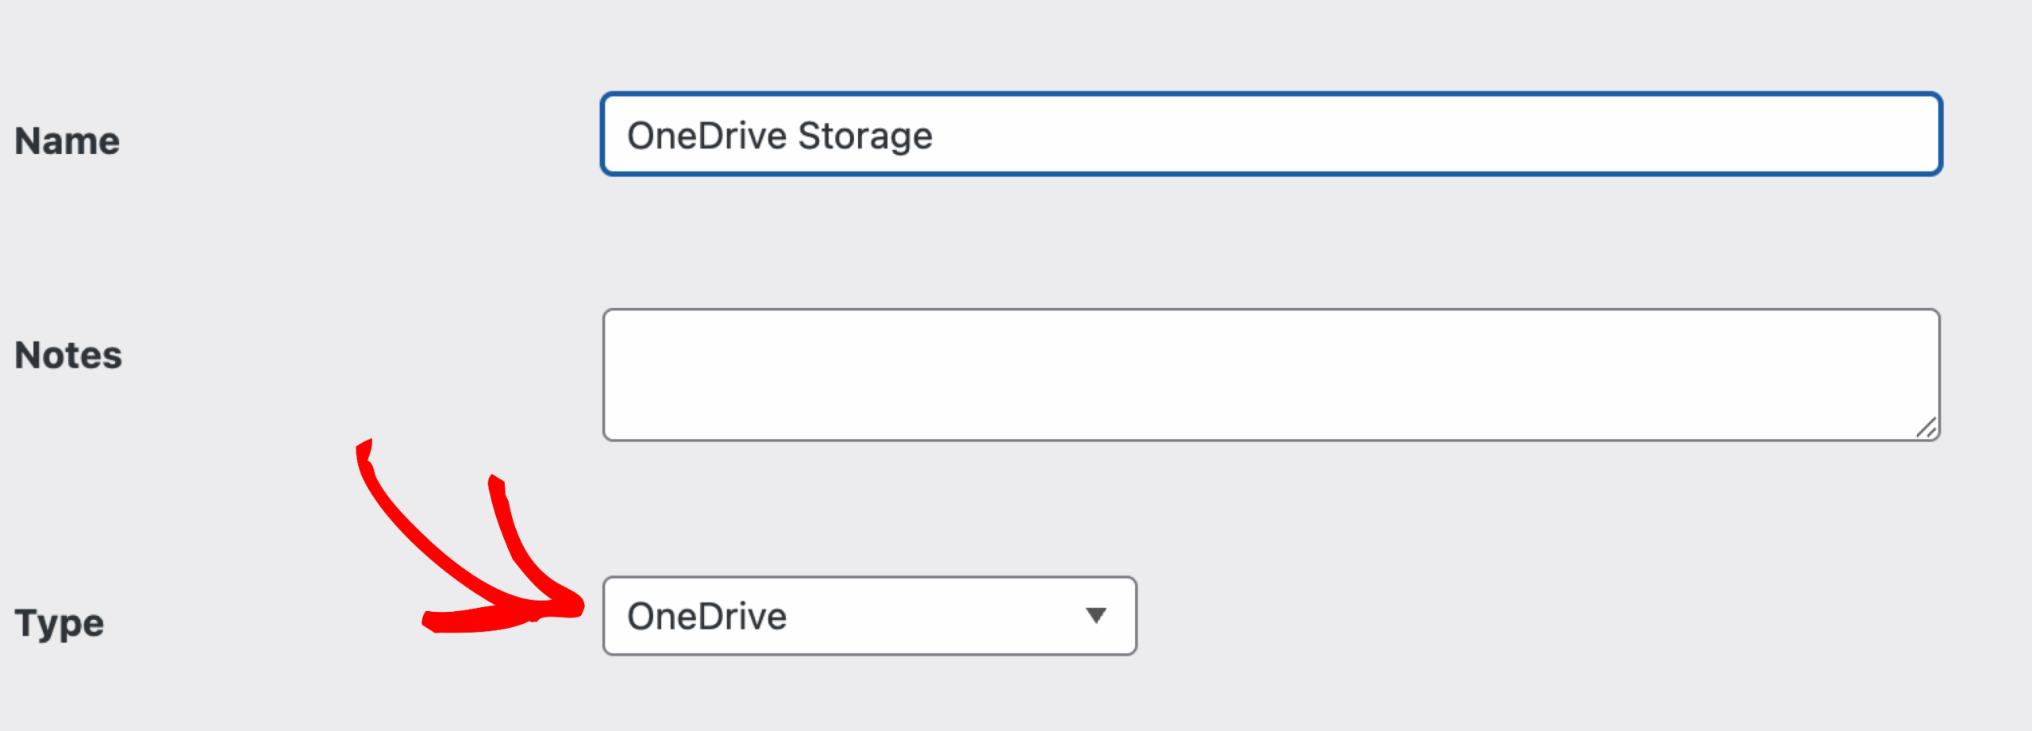Click inside the Name input field

(1270, 135)
